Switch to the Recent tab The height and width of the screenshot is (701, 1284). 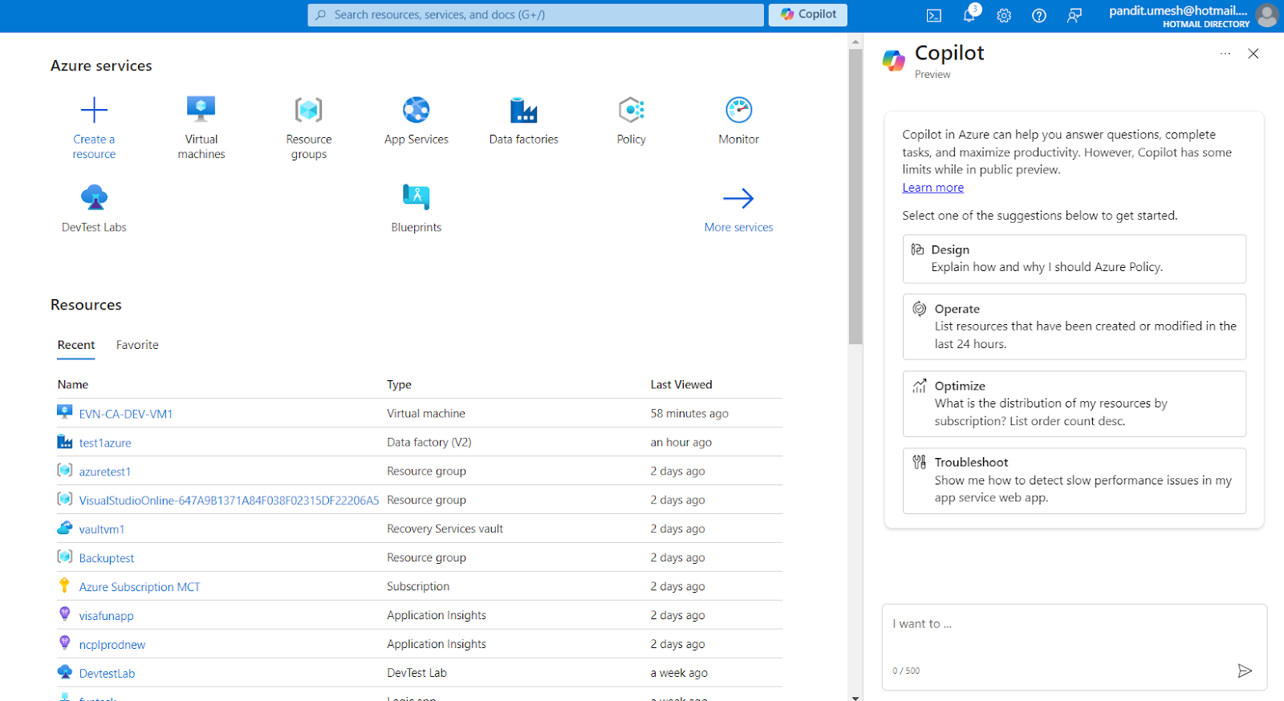pos(76,345)
